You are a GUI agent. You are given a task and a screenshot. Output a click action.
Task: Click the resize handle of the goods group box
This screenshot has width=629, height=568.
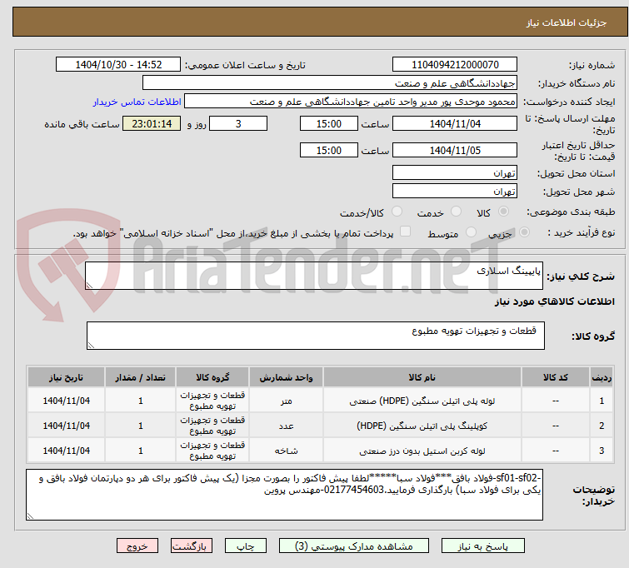(91, 346)
